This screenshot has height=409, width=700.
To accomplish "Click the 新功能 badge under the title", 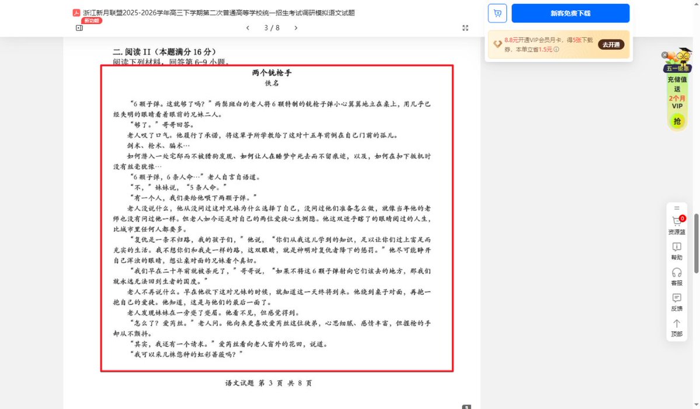I will click(x=92, y=20).
